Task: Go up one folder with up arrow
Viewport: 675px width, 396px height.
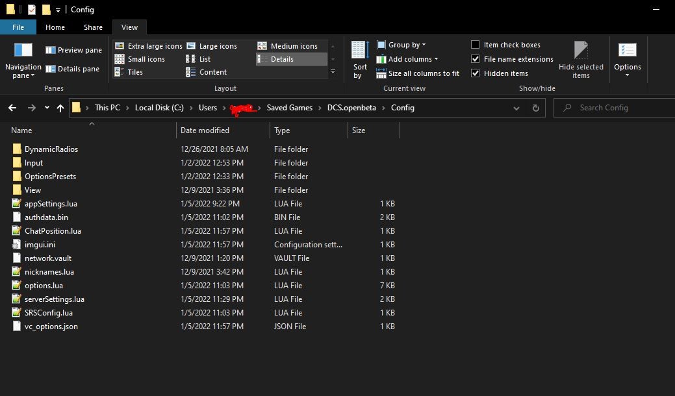Action: click(60, 108)
